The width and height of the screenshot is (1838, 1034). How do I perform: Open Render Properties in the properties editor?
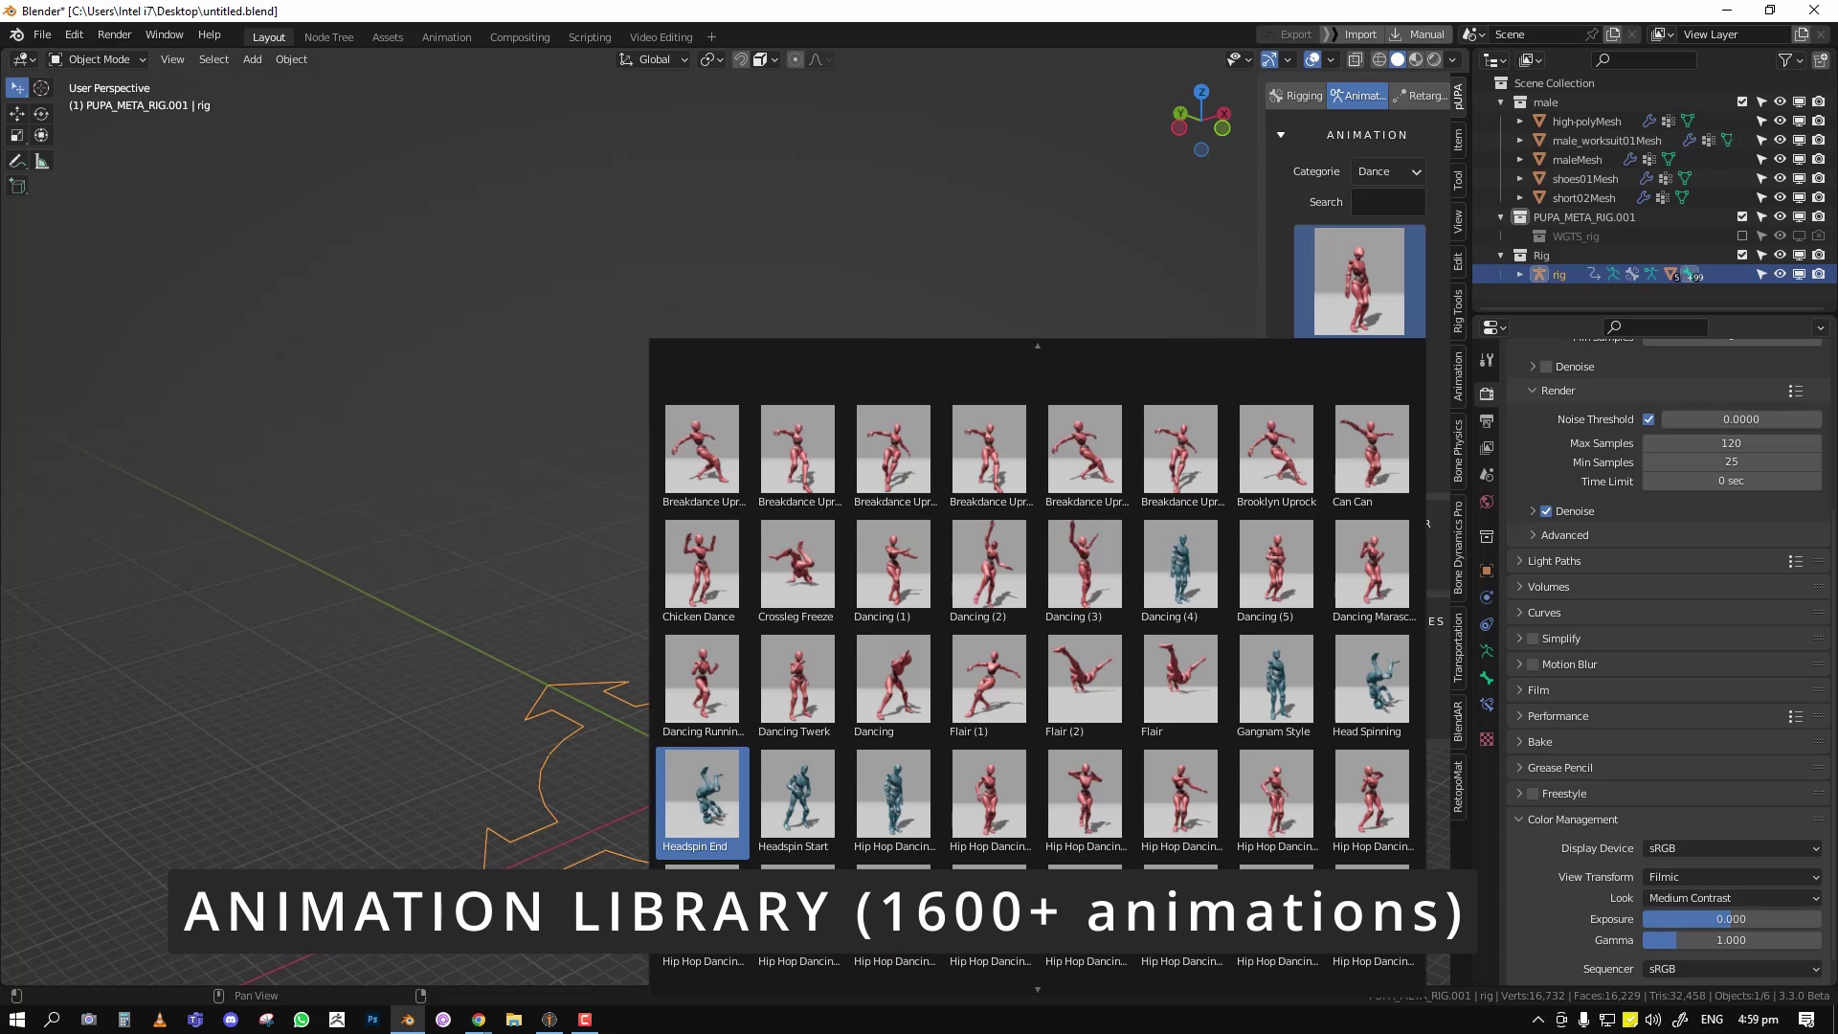click(x=1487, y=394)
